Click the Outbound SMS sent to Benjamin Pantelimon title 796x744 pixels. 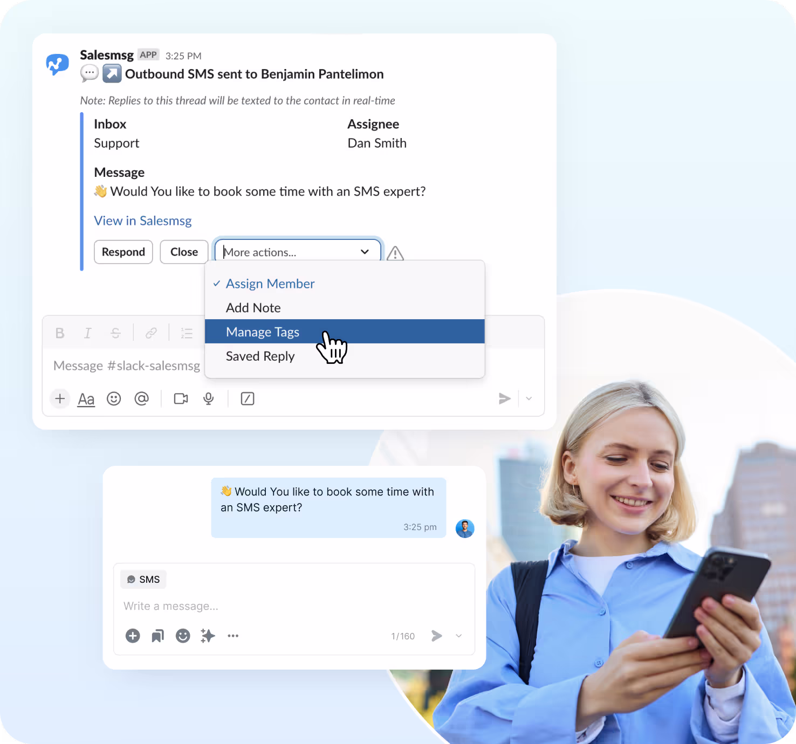pos(255,74)
